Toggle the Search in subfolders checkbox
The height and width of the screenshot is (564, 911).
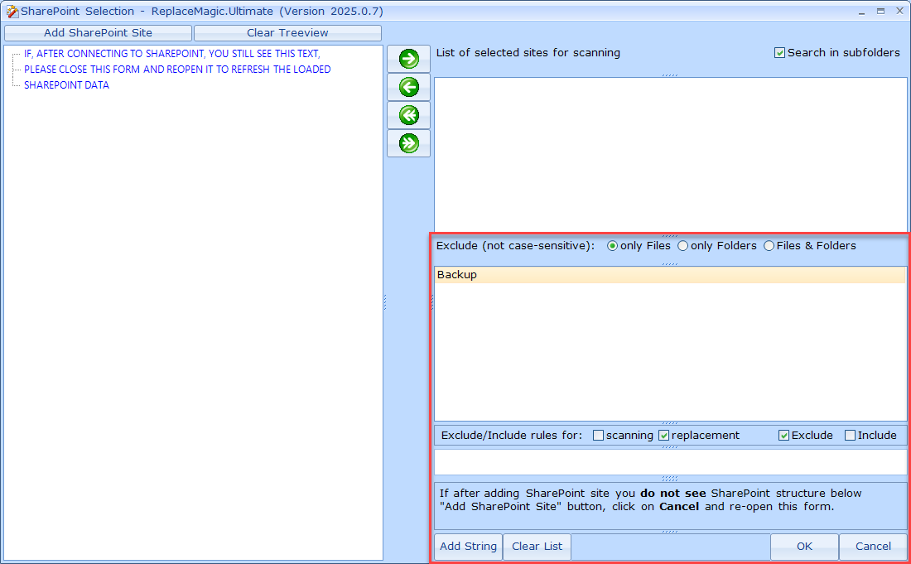click(x=779, y=53)
